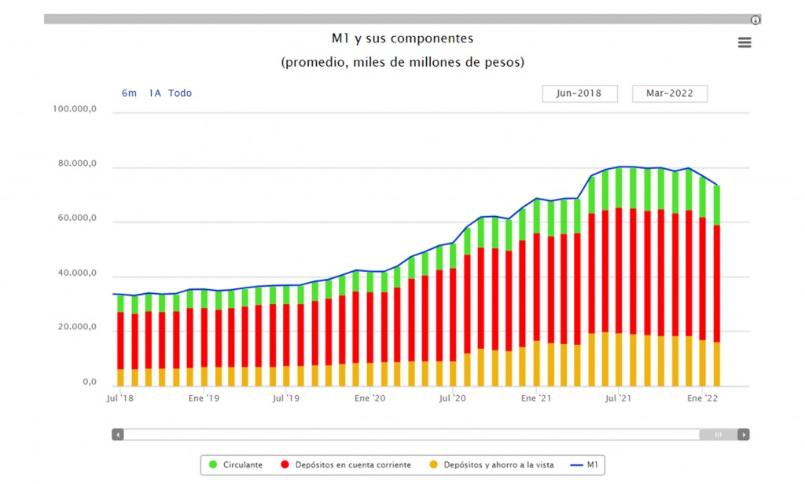Select the 1A range zoom

tap(155, 93)
